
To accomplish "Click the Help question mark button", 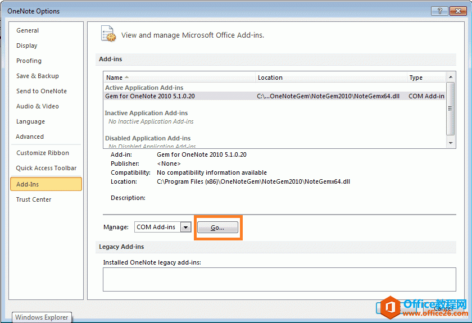I will (x=440, y=11).
